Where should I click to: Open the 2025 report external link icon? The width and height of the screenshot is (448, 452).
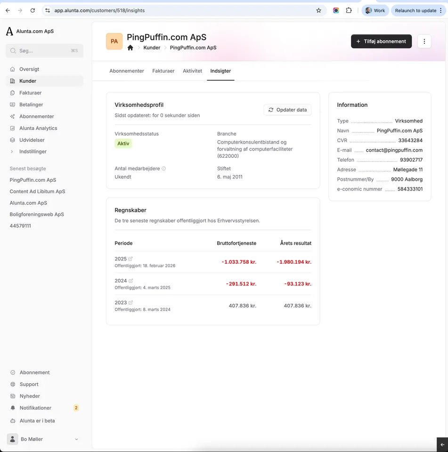tap(130, 259)
